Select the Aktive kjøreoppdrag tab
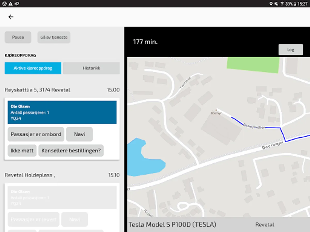The height and width of the screenshot is (232, 310). pos(33,68)
